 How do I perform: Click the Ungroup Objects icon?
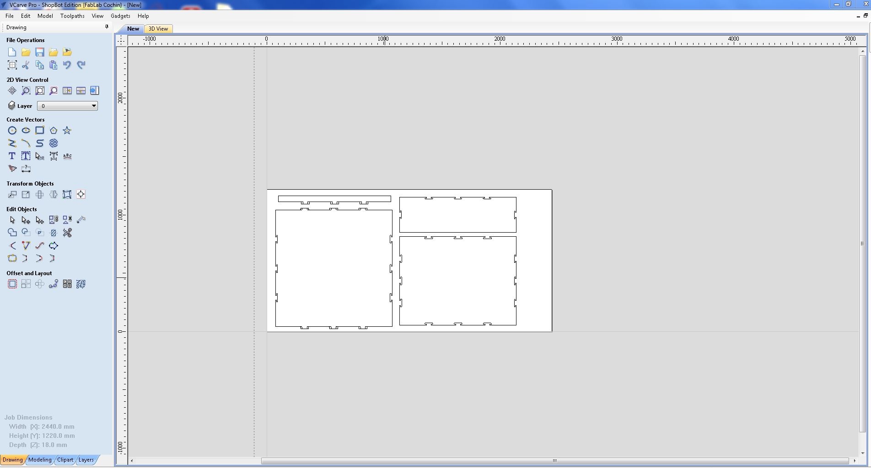tap(67, 220)
